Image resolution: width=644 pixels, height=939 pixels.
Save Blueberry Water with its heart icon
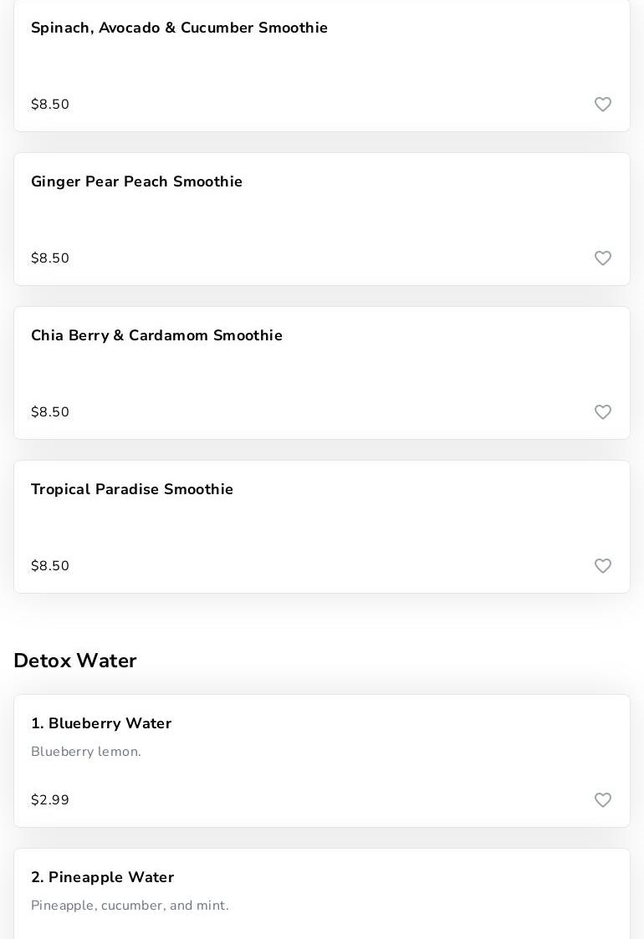click(x=603, y=800)
